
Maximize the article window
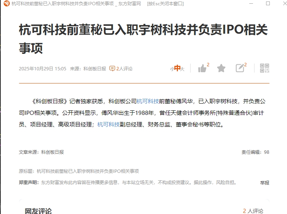[x=268, y=3]
